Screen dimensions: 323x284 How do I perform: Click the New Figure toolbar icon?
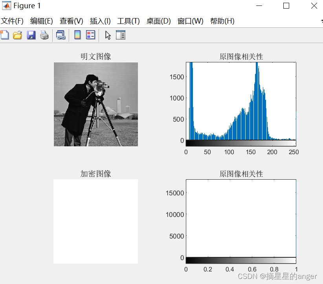(x=5, y=35)
